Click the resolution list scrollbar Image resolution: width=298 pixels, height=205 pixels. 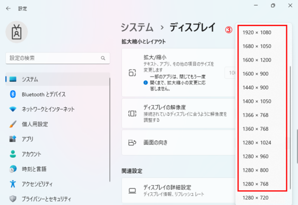(x=290, y=127)
